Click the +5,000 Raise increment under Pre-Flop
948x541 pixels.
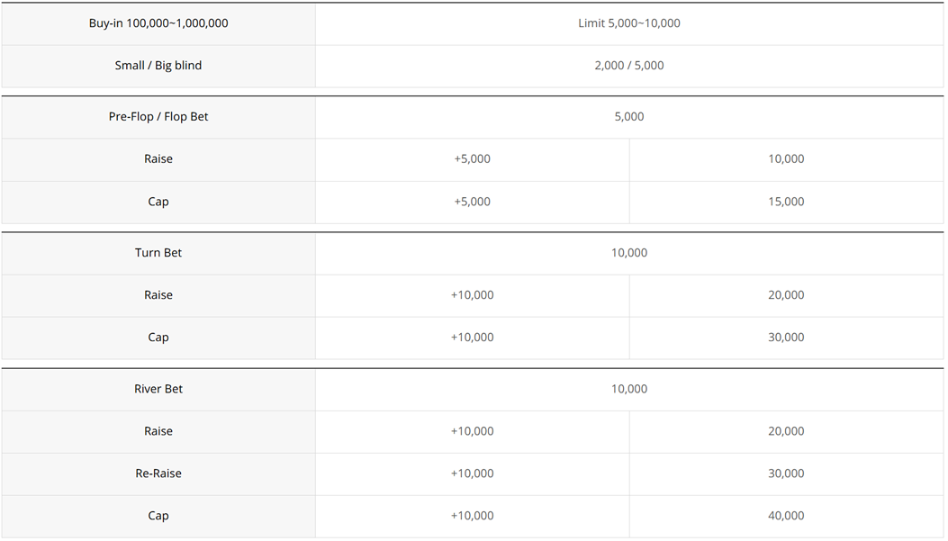click(472, 159)
